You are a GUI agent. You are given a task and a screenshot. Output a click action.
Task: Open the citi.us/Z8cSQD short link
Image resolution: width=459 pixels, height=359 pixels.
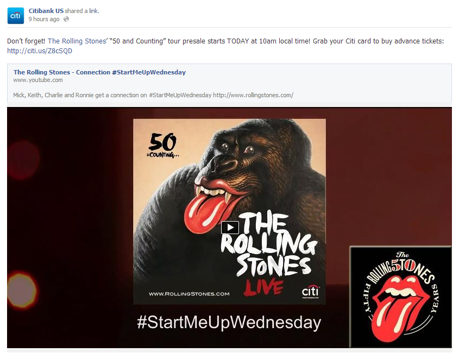pos(40,51)
